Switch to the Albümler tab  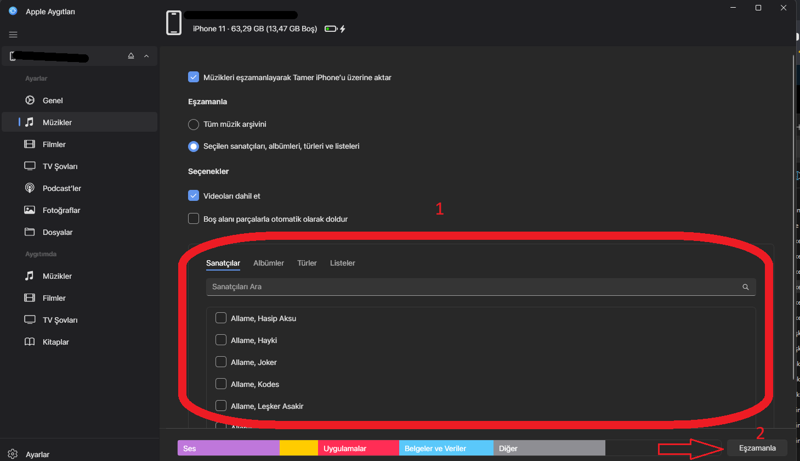tap(269, 263)
